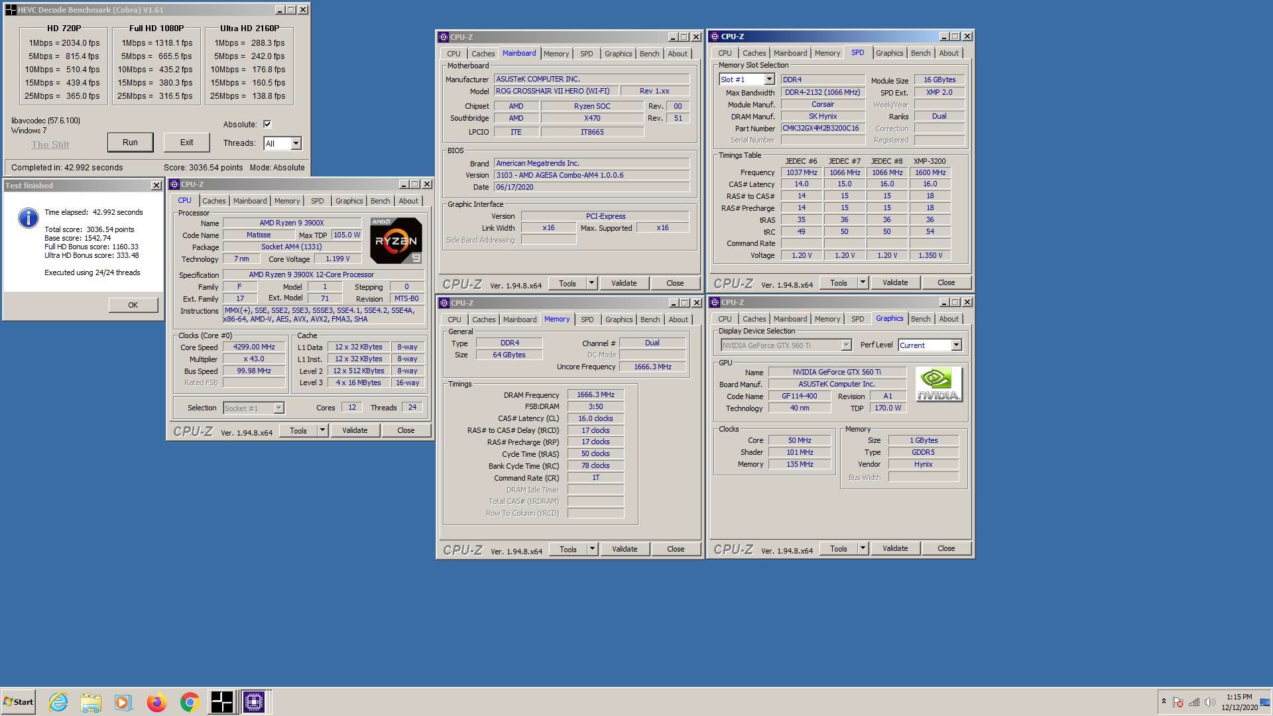The width and height of the screenshot is (1273, 716).
Task: Toggle the Absolute checkbox
Action: [267, 124]
